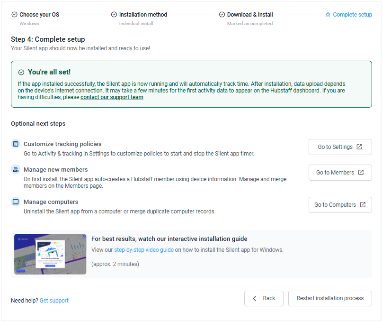This screenshot has height=322, width=382.
Task: Click Restart installation process
Action: click(330, 298)
